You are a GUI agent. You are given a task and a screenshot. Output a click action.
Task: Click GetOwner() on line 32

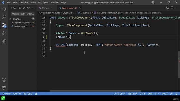pyautogui.click(x=90, y=33)
